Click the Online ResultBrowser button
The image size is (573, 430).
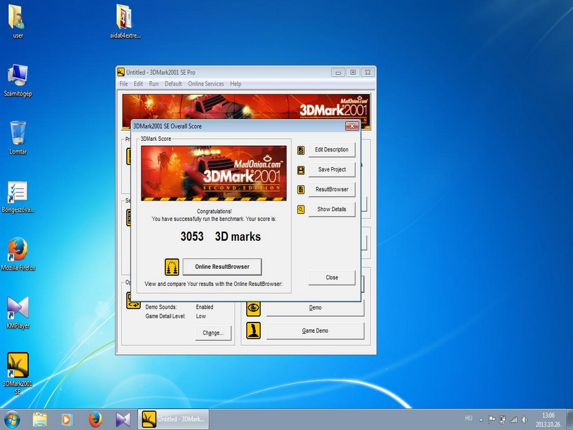222,267
